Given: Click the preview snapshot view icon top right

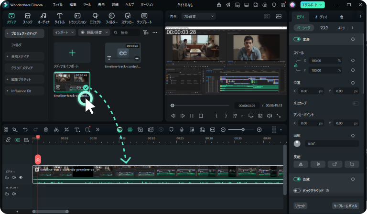Looking at the screenshot, I should pos(279,16).
